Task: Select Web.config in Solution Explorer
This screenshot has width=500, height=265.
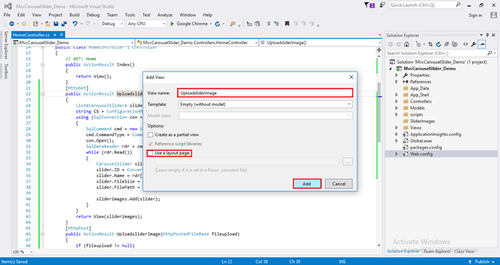Action: click(x=421, y=154)
